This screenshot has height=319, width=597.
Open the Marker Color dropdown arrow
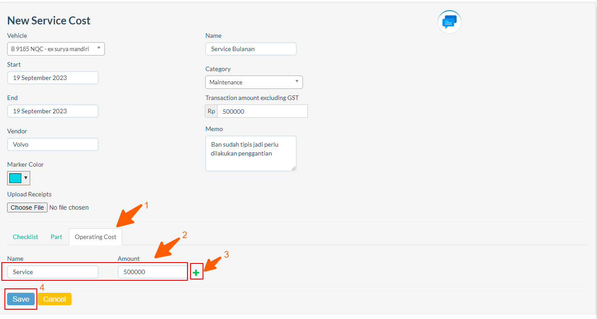26,178
